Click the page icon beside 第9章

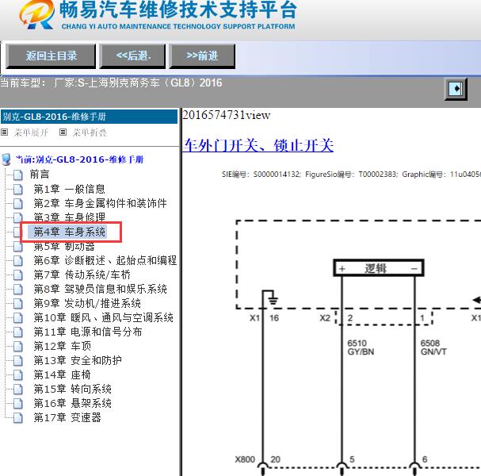tap(18, 303)
